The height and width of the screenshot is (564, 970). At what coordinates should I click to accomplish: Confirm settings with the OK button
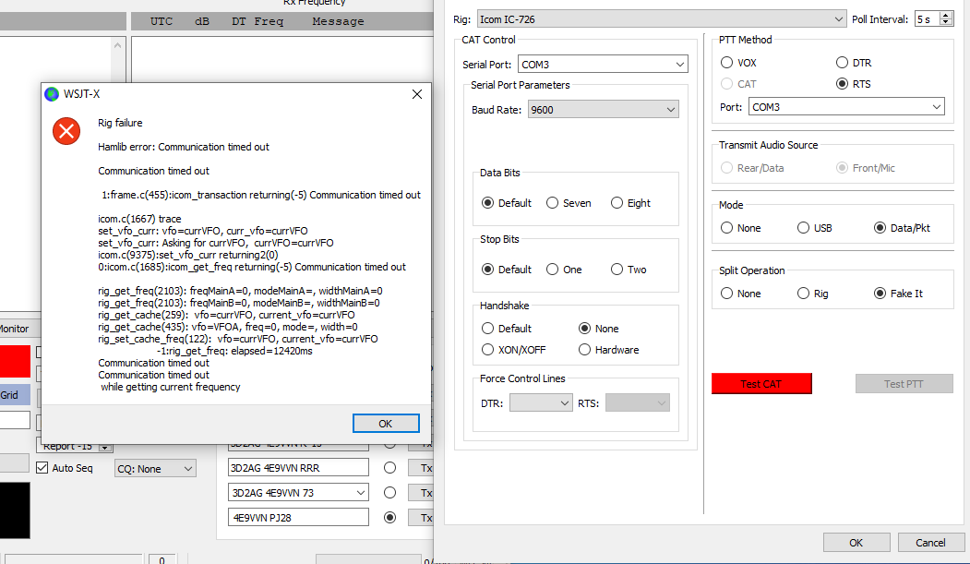tap(856, 543)
